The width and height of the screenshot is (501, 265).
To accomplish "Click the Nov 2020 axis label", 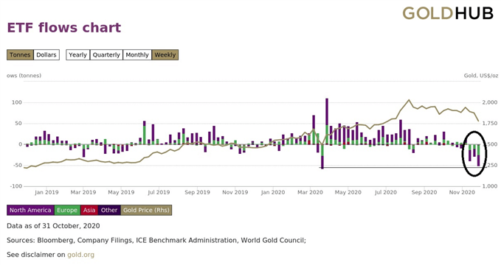I will click(462, 192).
